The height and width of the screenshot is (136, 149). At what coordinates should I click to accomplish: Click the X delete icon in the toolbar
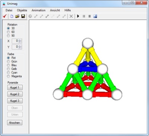(x=71, y=16)
